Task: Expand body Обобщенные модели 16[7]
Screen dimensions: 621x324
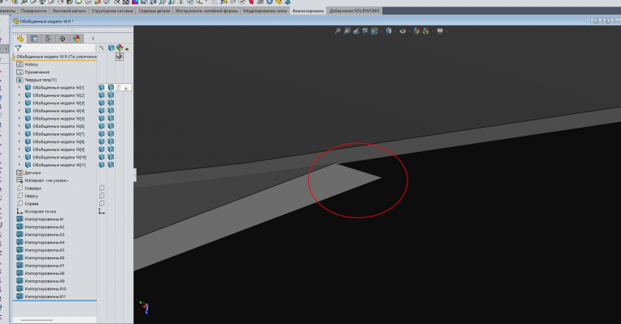Action: (19, 134)
